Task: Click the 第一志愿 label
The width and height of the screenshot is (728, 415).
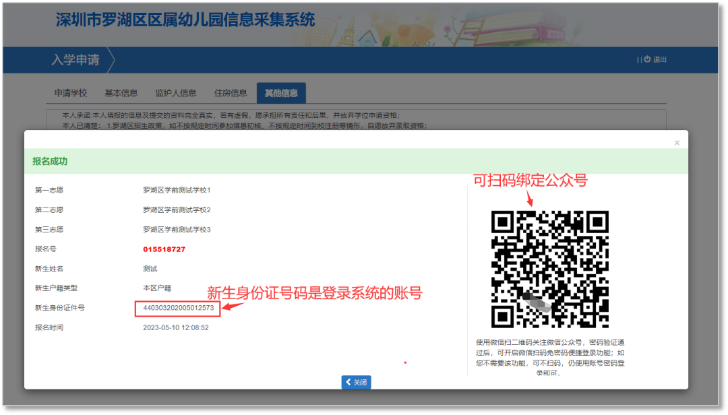Action: point(49,190)
